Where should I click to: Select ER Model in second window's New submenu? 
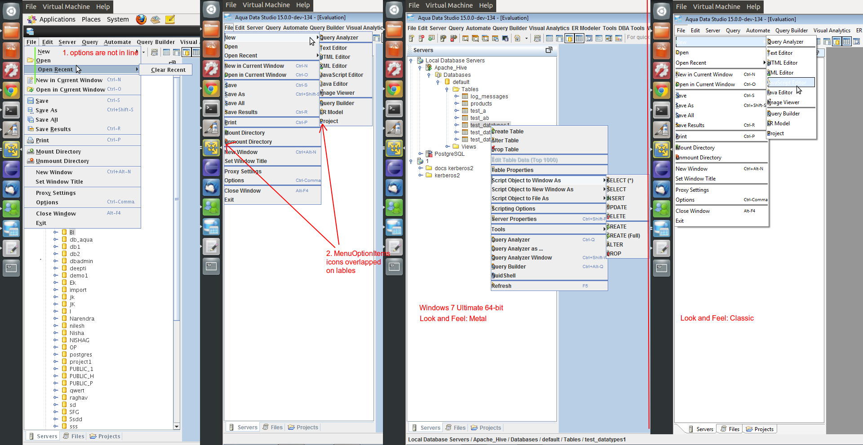(x=346, y=112)
